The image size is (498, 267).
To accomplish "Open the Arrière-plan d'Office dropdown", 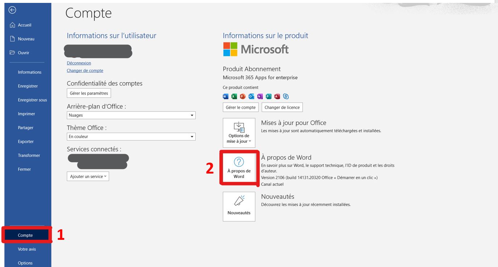I will click(131, 115).
